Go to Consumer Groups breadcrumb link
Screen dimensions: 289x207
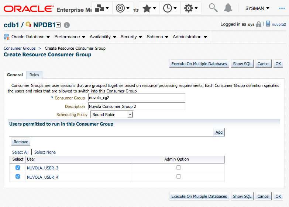click(x=20, y=48)
